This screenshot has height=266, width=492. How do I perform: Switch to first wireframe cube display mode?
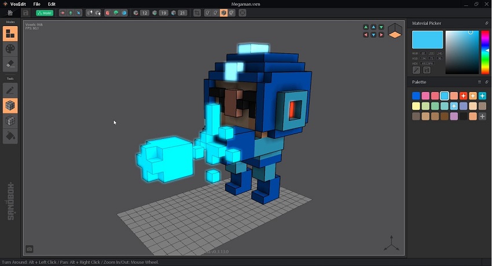207,13
